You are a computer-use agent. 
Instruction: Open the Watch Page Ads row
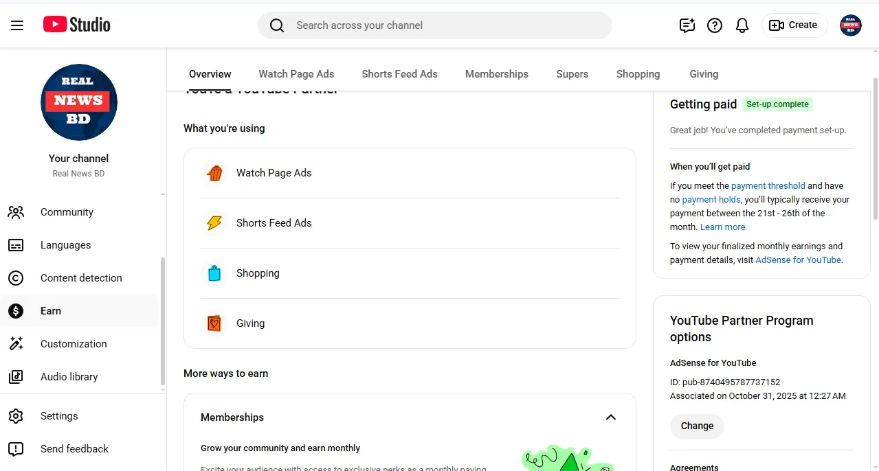(x=410, y=173)
